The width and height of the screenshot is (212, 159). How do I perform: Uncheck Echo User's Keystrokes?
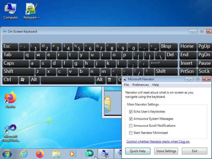pos(131,112)
